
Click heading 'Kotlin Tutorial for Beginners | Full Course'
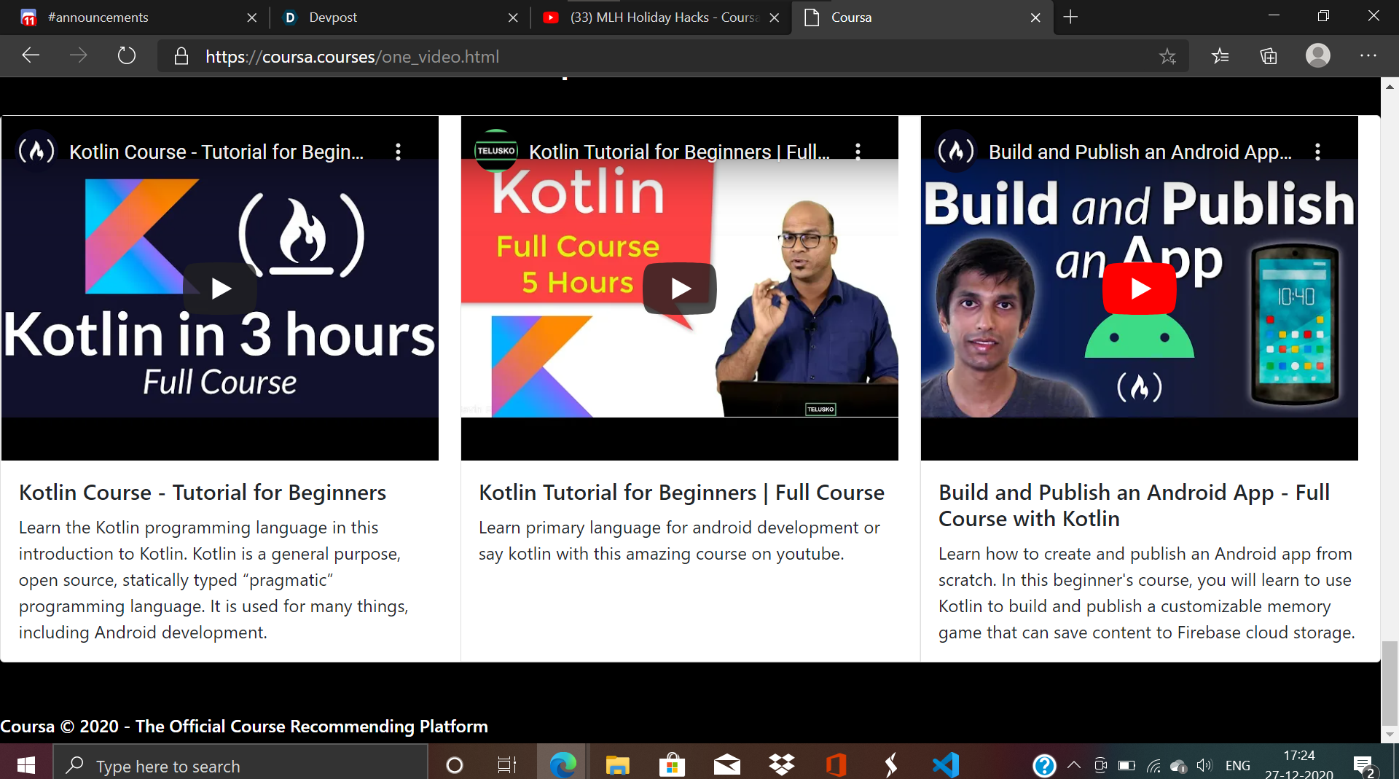[x=681, y=493]
